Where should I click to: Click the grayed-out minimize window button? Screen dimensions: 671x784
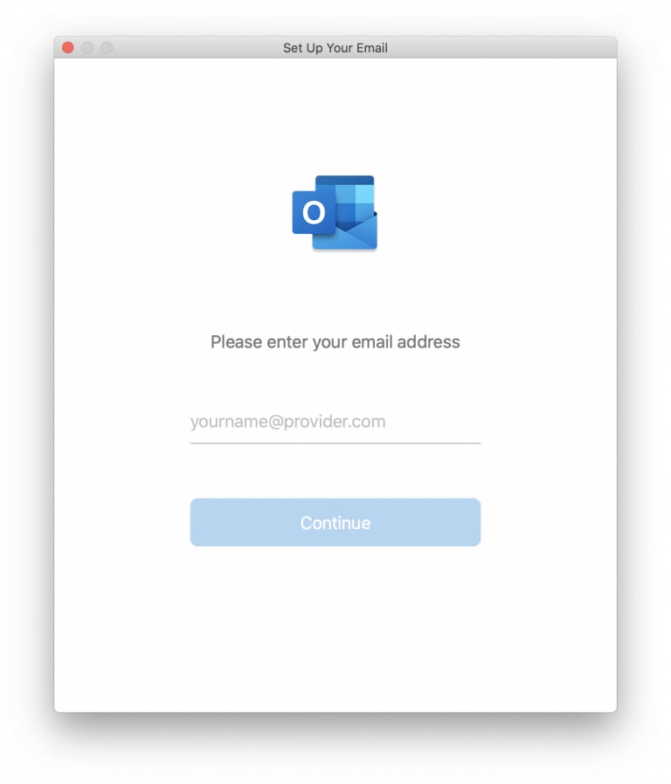(x=87, y=47)
